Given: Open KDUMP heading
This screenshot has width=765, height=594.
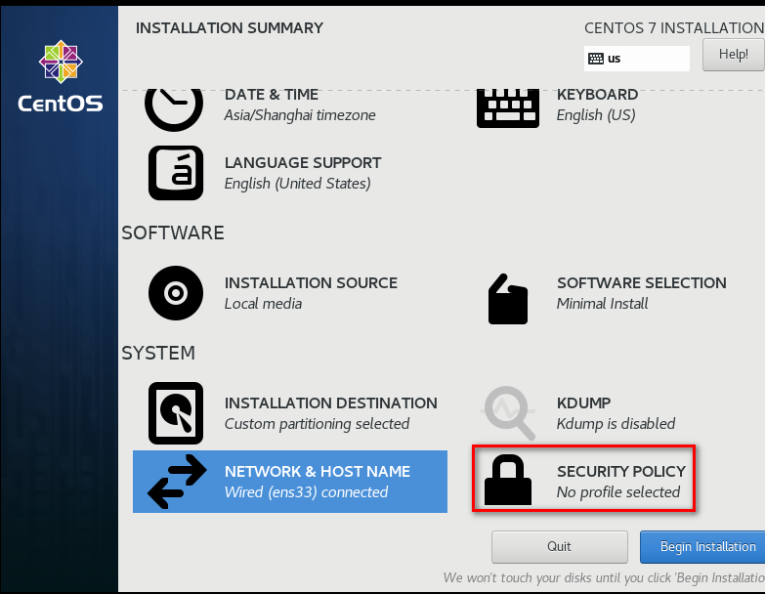Looking at the screenshot, I should tap(583, 403).
